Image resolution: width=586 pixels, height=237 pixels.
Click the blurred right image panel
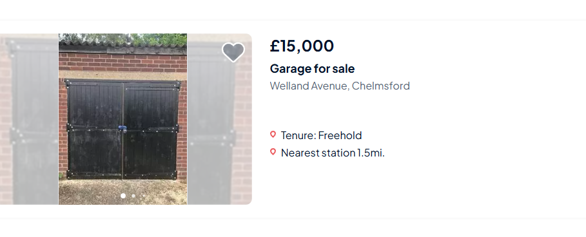[x=219, y=119]
